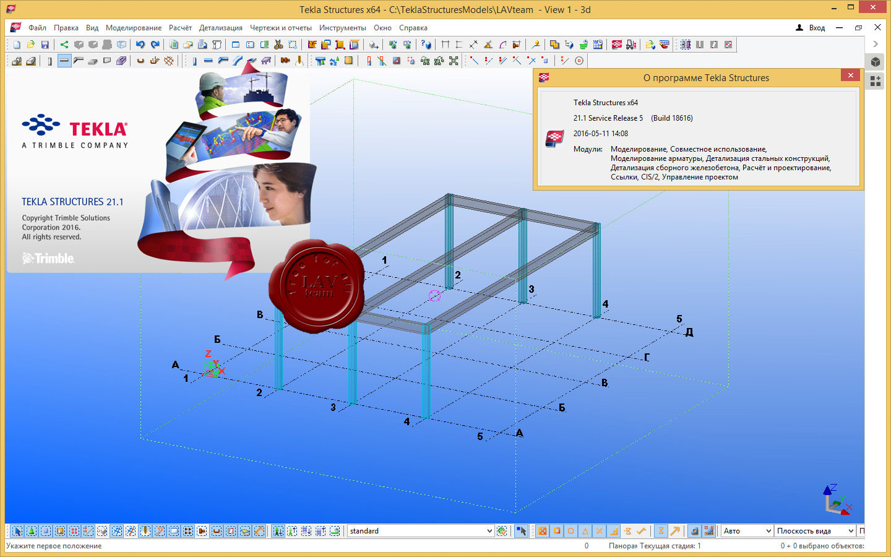
Task: Click the New model icon in toolbar
Action: (x=17, y=45)
